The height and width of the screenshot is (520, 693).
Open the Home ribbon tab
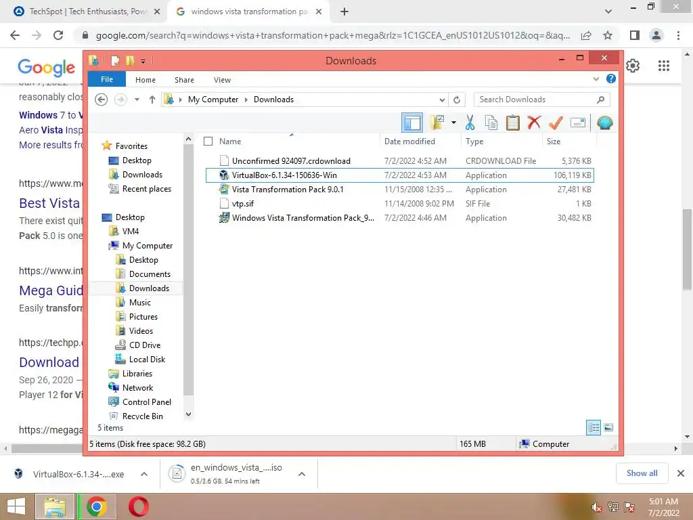coord(146,80)
